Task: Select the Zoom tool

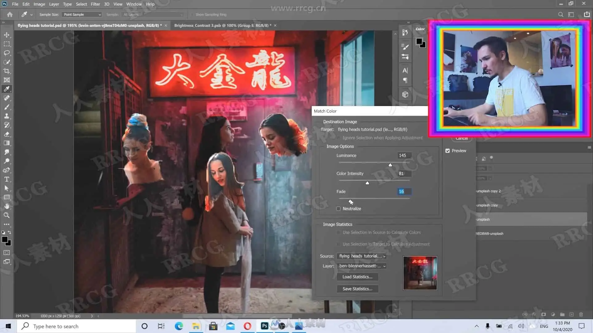Action: point(7,215)
